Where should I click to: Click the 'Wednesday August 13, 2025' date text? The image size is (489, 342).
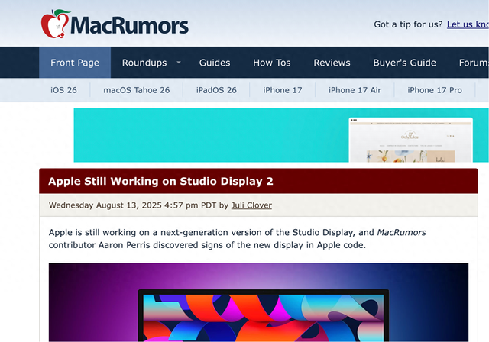coord(105,205)
